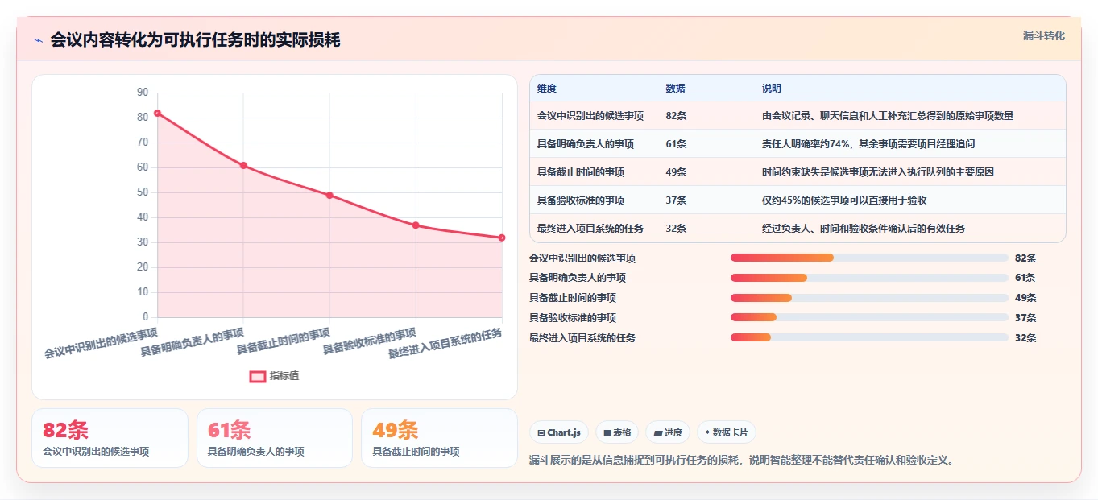Screen dimensions: 1098x500
Task: Click the progress bar for 具备明确负责人的事项
Action: [869, 278]
